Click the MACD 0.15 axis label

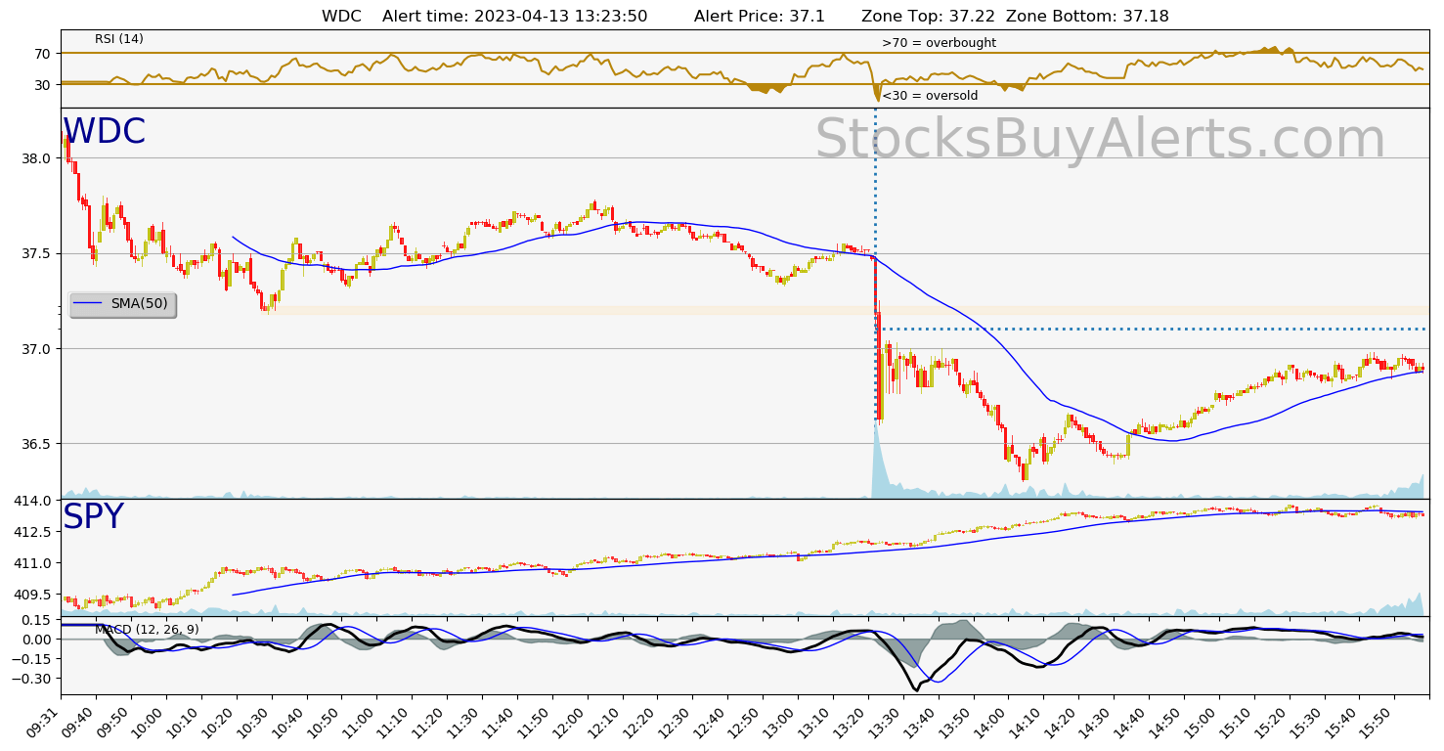[38, 620]
